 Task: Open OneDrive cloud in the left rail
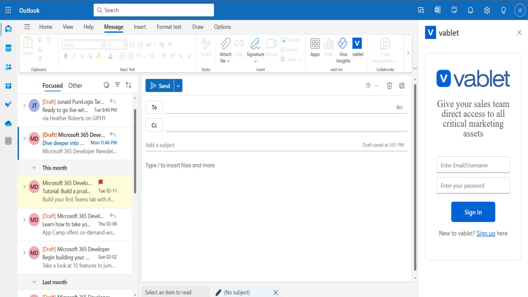(8, 123)
